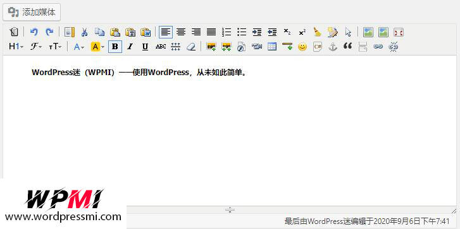Click the 添加媒体 button
This screenshot has height=229, width=460.
(x=32, y=12)
